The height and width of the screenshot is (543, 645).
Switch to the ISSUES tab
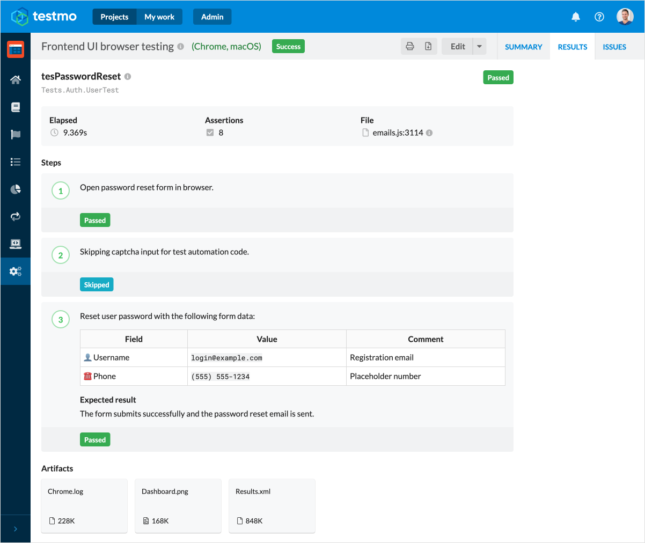(x=614, y=47)
